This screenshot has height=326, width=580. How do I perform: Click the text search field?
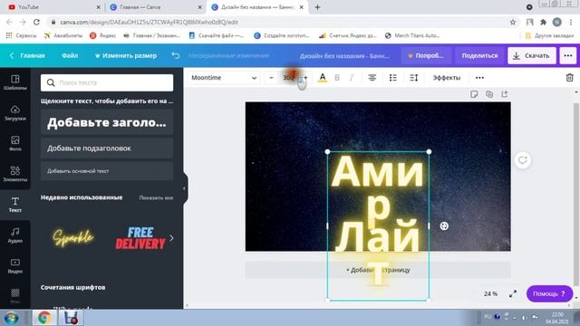click(x=107, y=82)
